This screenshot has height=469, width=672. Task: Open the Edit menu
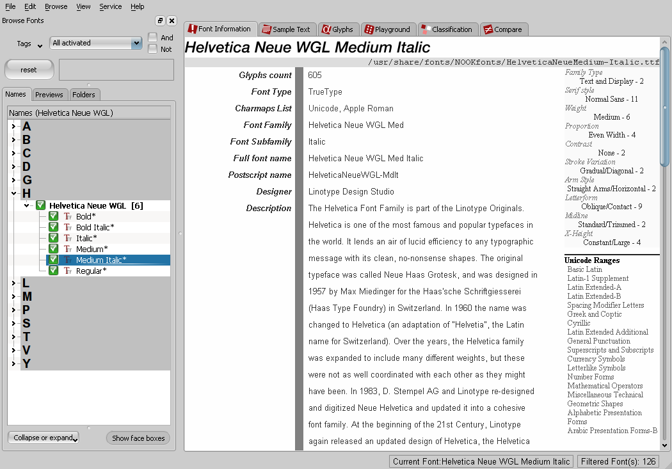[x=30, y=6]
